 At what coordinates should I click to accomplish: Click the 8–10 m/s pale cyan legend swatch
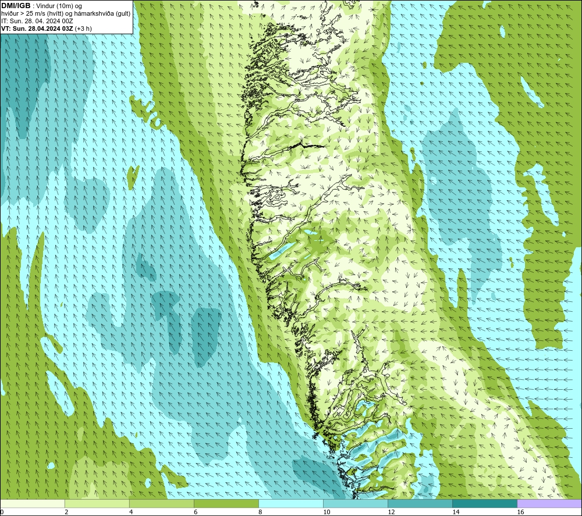pos(290,503)
